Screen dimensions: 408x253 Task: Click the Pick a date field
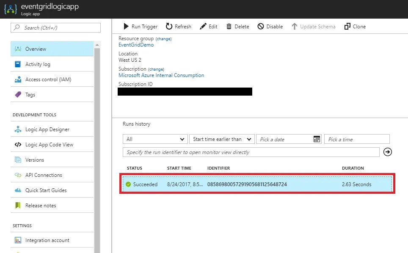click(289, 139)
